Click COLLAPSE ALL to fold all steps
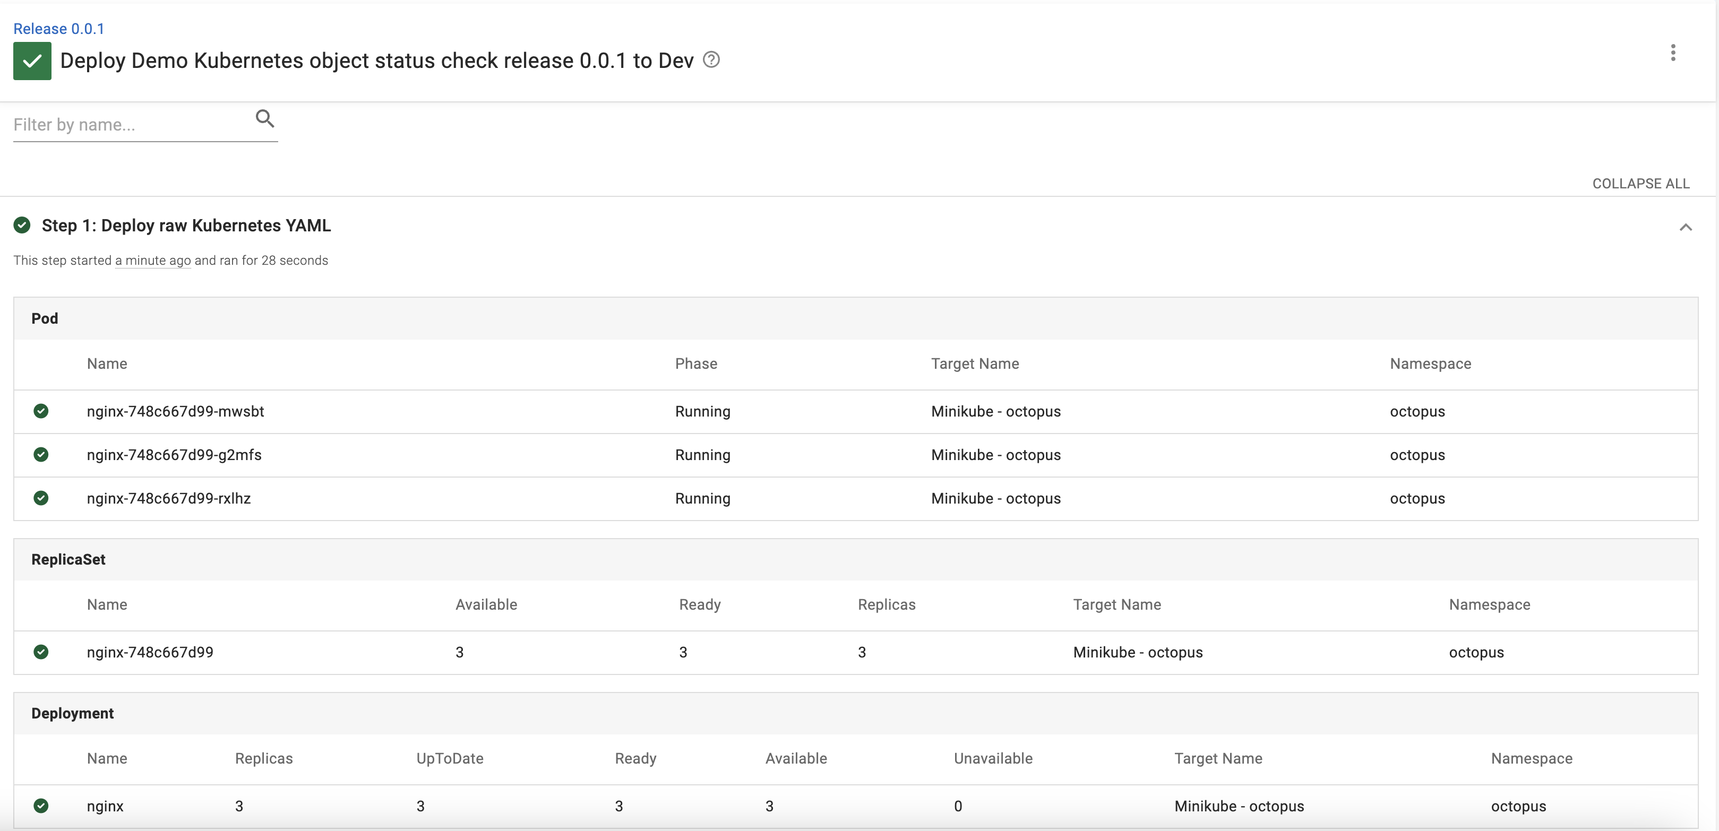This screenshot has height=831, width=1719. click(1641, 183)
